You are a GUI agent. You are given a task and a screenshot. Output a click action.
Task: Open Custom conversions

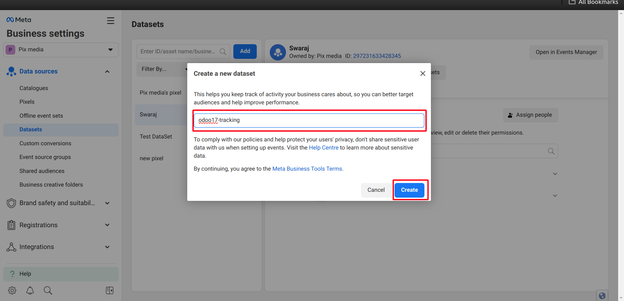[45, 143]
